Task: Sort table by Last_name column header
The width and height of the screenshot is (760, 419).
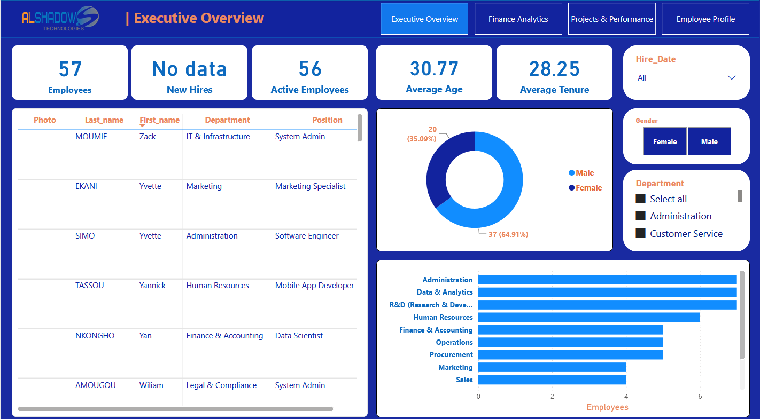Action: (x=104, y=120)
